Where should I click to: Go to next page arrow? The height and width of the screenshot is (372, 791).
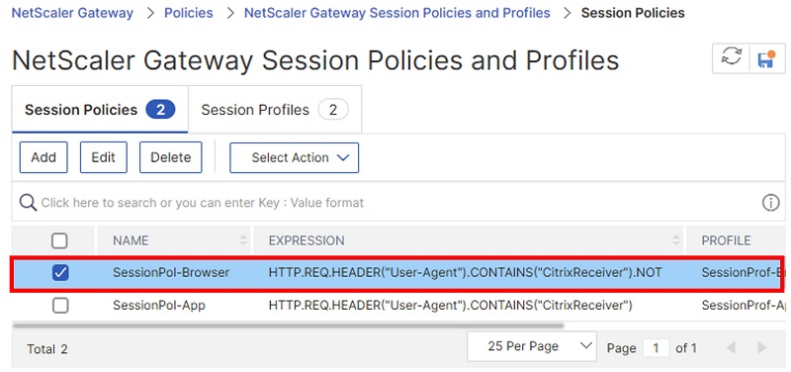coord(762,347)
